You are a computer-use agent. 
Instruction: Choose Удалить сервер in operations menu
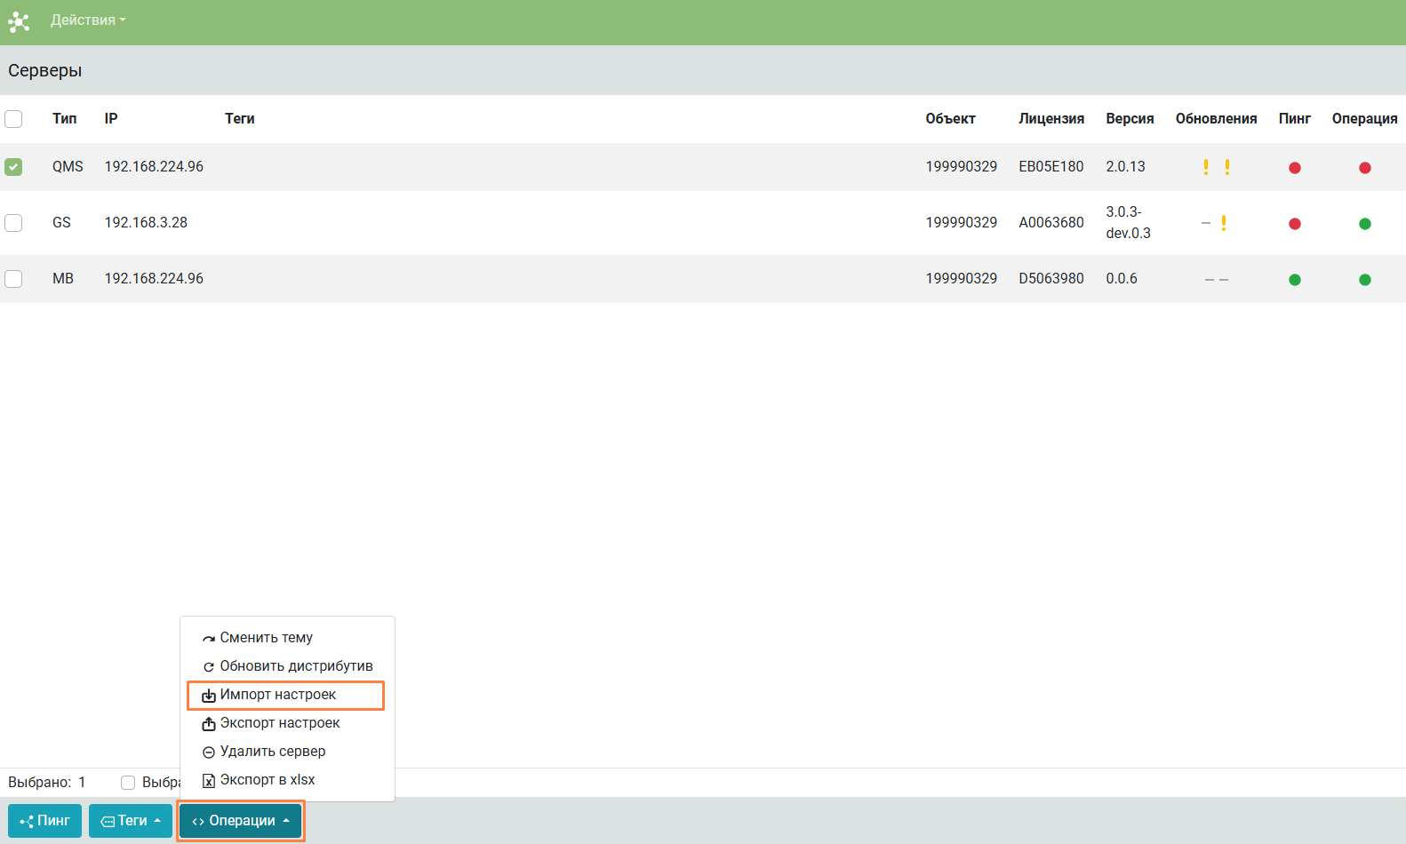click(273, 752)
